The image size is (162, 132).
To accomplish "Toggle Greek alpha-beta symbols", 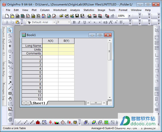I will 105,22.
